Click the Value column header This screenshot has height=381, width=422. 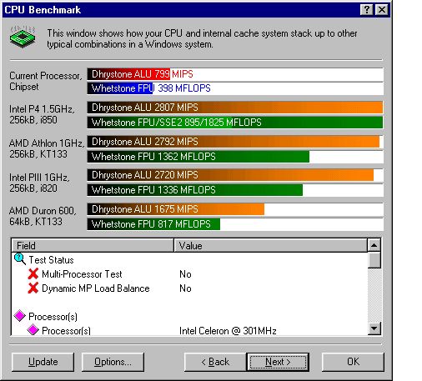tap(270, 245)
